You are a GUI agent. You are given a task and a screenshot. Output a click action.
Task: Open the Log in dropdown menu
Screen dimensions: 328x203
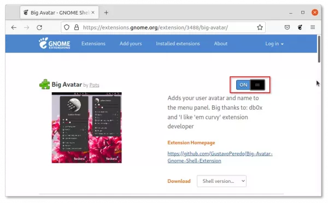[274, 44]
